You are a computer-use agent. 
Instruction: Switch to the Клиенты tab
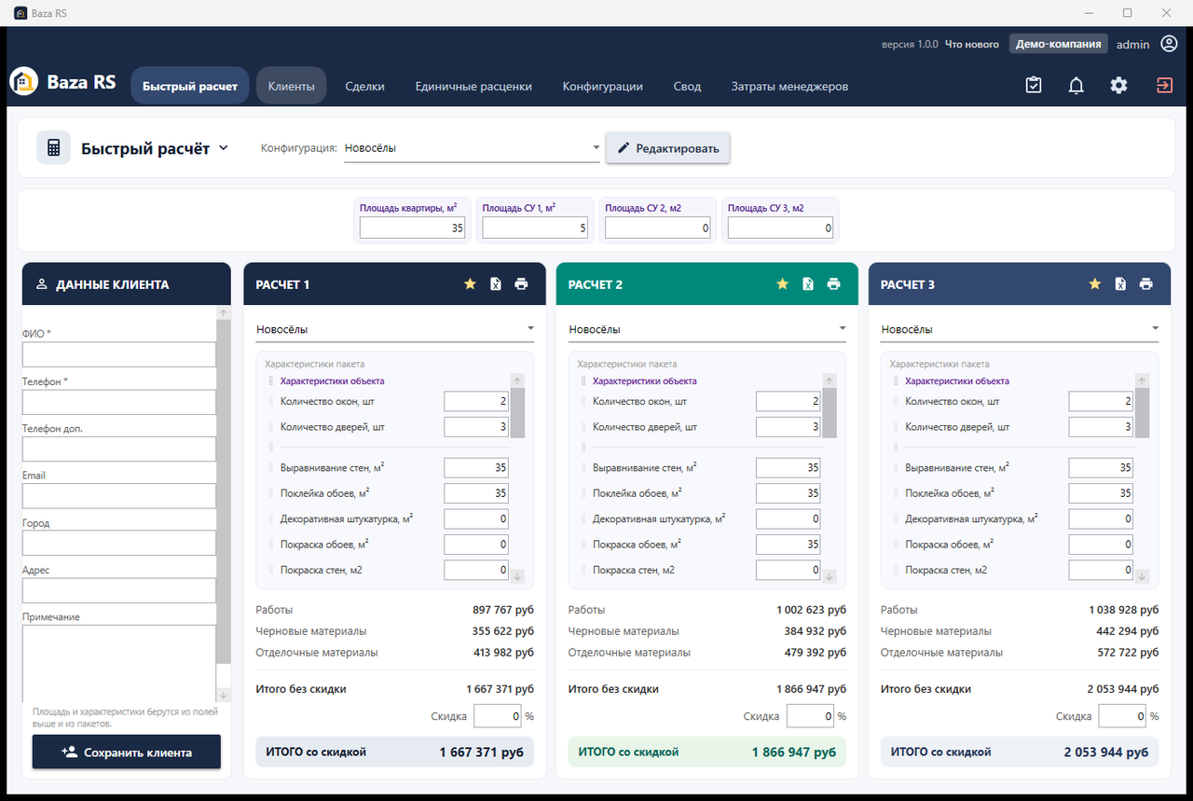point(292,86)
